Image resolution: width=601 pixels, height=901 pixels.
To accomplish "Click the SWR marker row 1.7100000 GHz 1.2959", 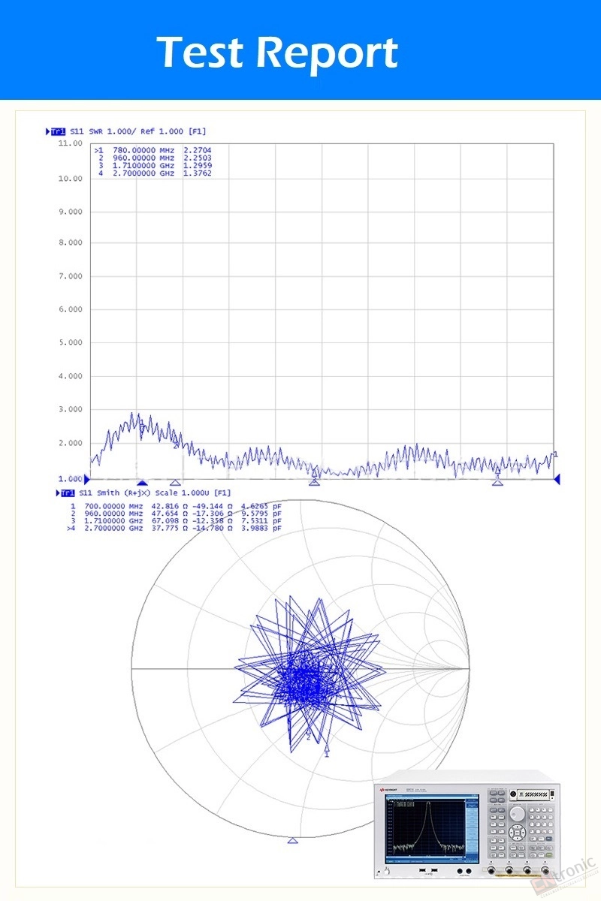I will (x=154, y=165).
